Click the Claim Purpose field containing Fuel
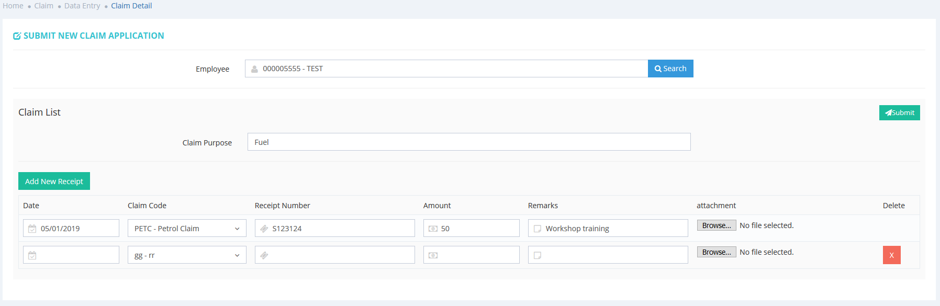Viewport: 940px width, 306px height. coord(468,142)
